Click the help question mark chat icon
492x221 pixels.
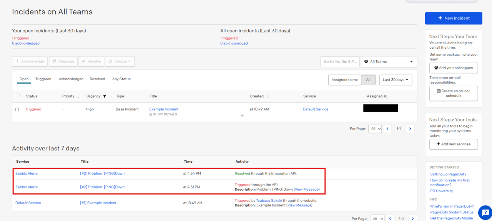pyautogui.click(x=485, y=213)
